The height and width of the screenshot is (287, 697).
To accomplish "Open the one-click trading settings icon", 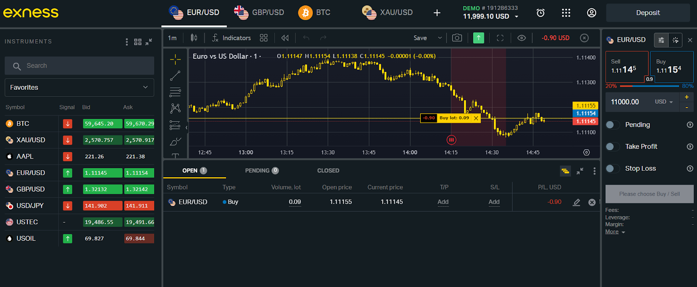I will pyautogui.click(x=675, y=40).
